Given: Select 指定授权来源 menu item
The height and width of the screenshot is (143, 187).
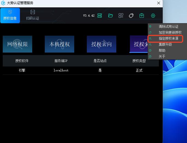Looking at the screenshot, I should point(168,38).
